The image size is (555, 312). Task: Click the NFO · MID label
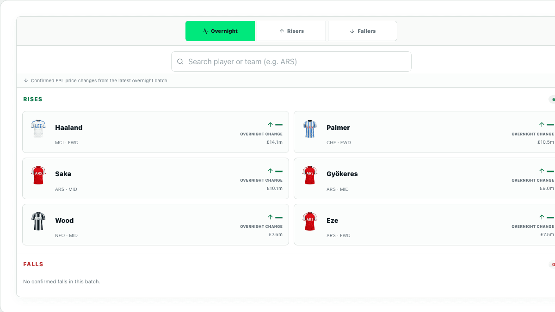(x=66, y=236)
